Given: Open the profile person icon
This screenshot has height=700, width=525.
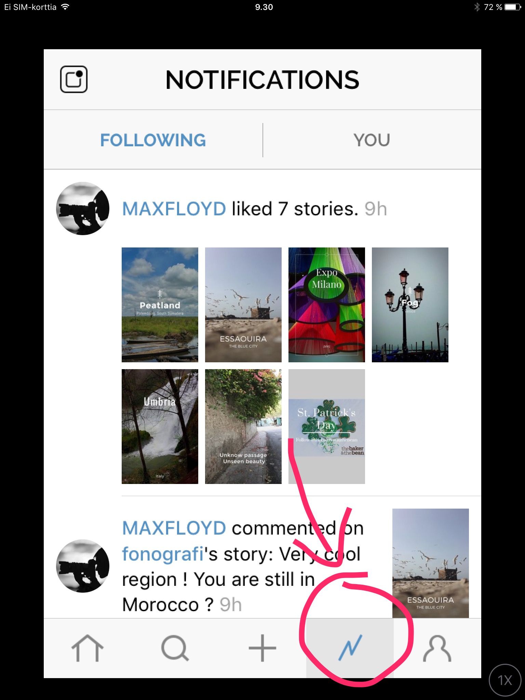Looking at the screenshot, I should 437,648.
